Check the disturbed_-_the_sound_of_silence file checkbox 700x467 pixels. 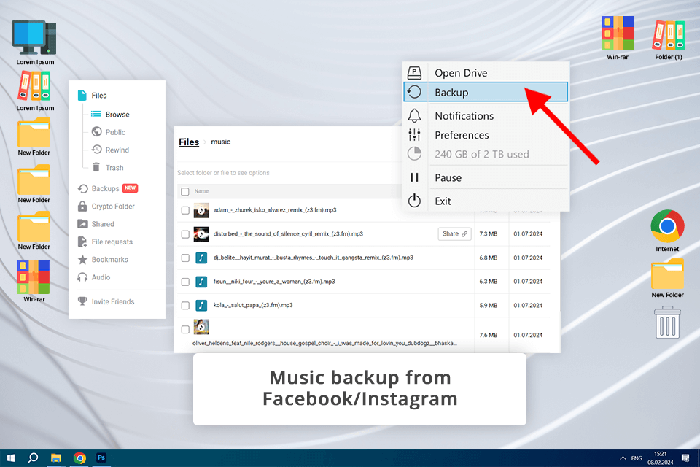pyautogui.click(x=184, y=234)
